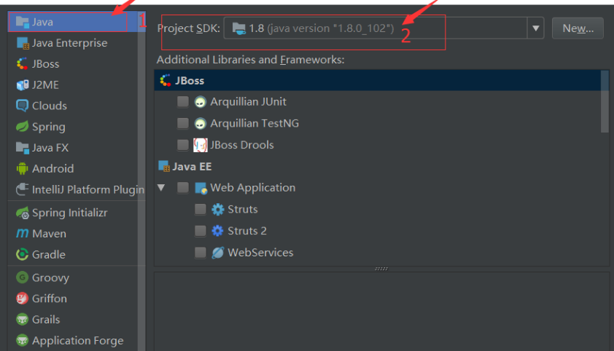
Task: Choose the Maven project type label
Action: [49, 234]
